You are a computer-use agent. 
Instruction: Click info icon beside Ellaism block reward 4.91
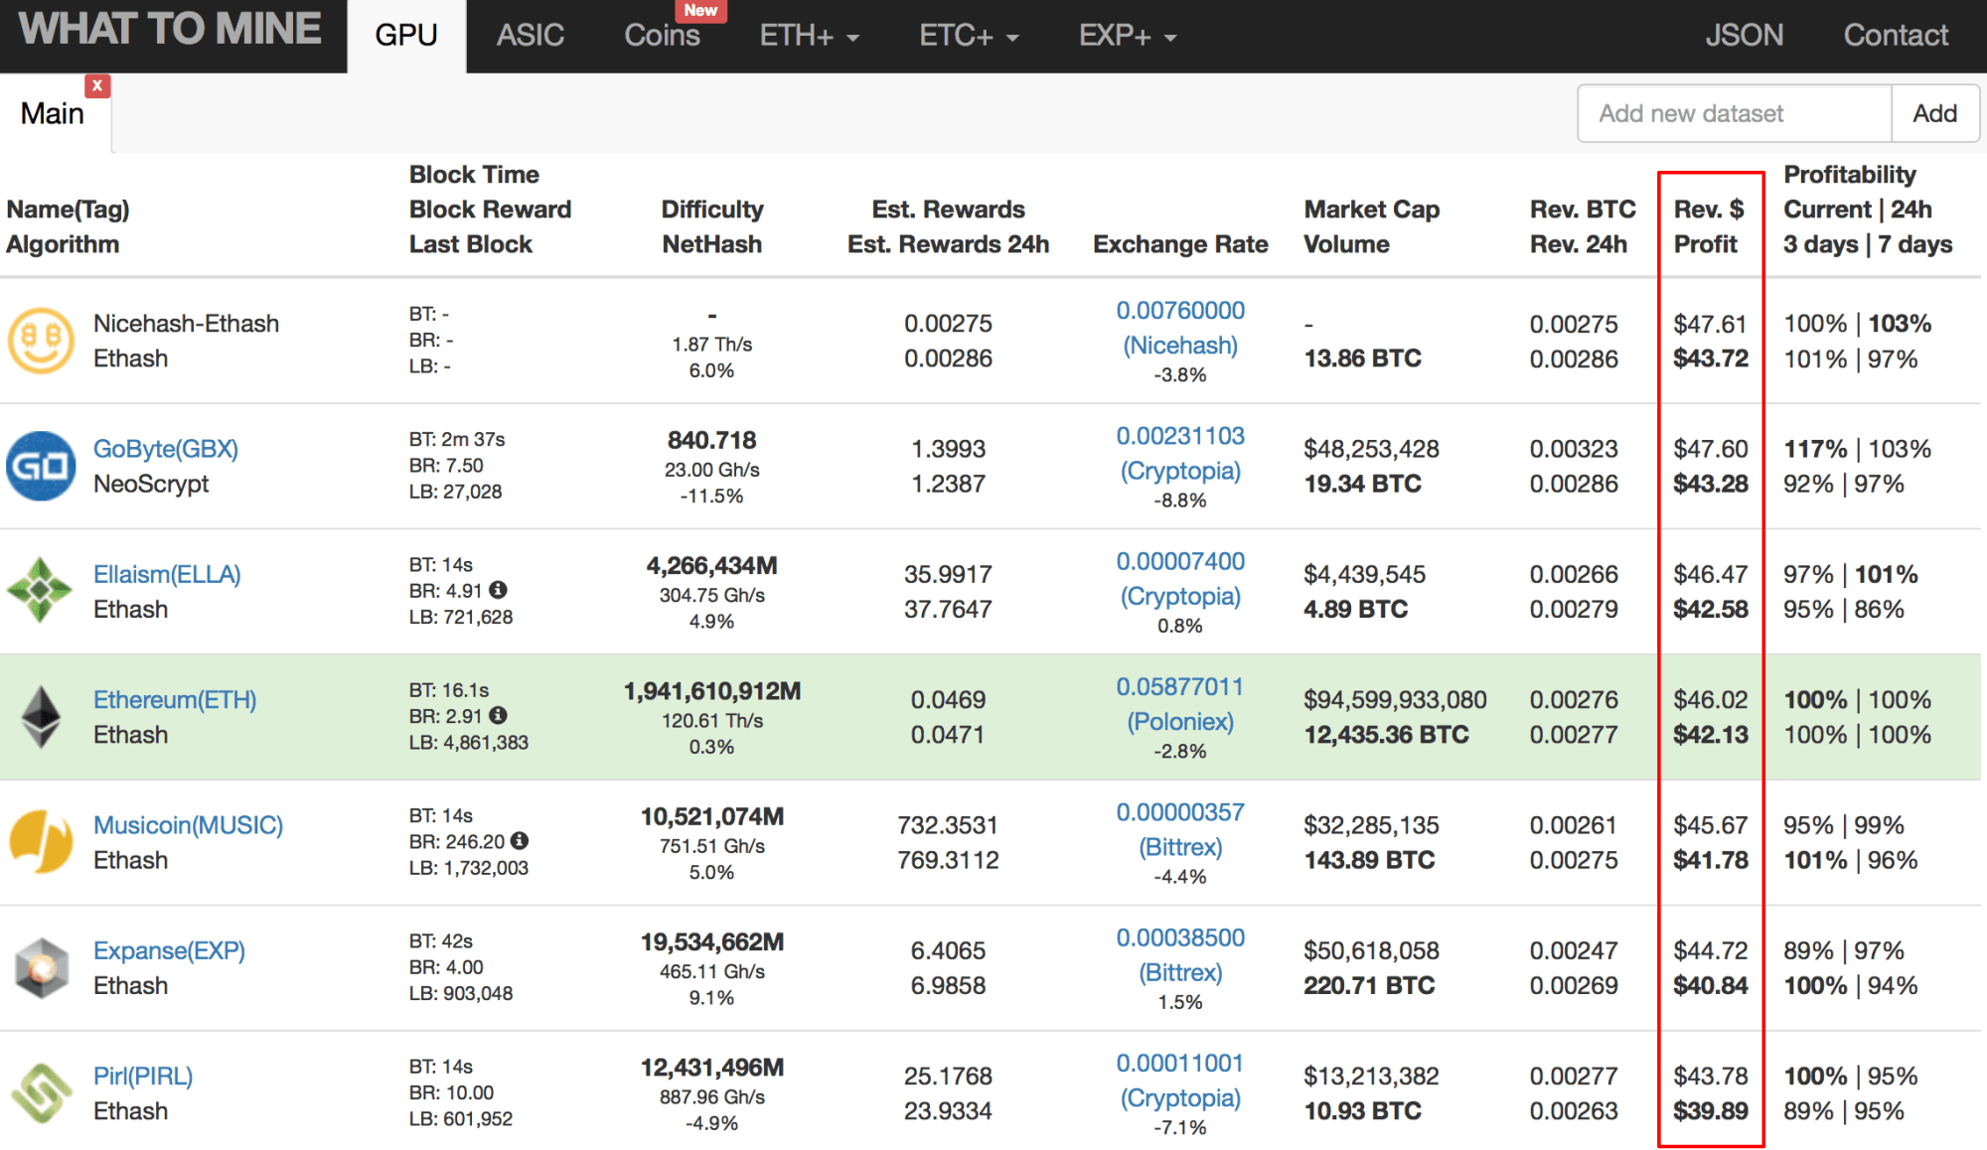coord(499,590)
